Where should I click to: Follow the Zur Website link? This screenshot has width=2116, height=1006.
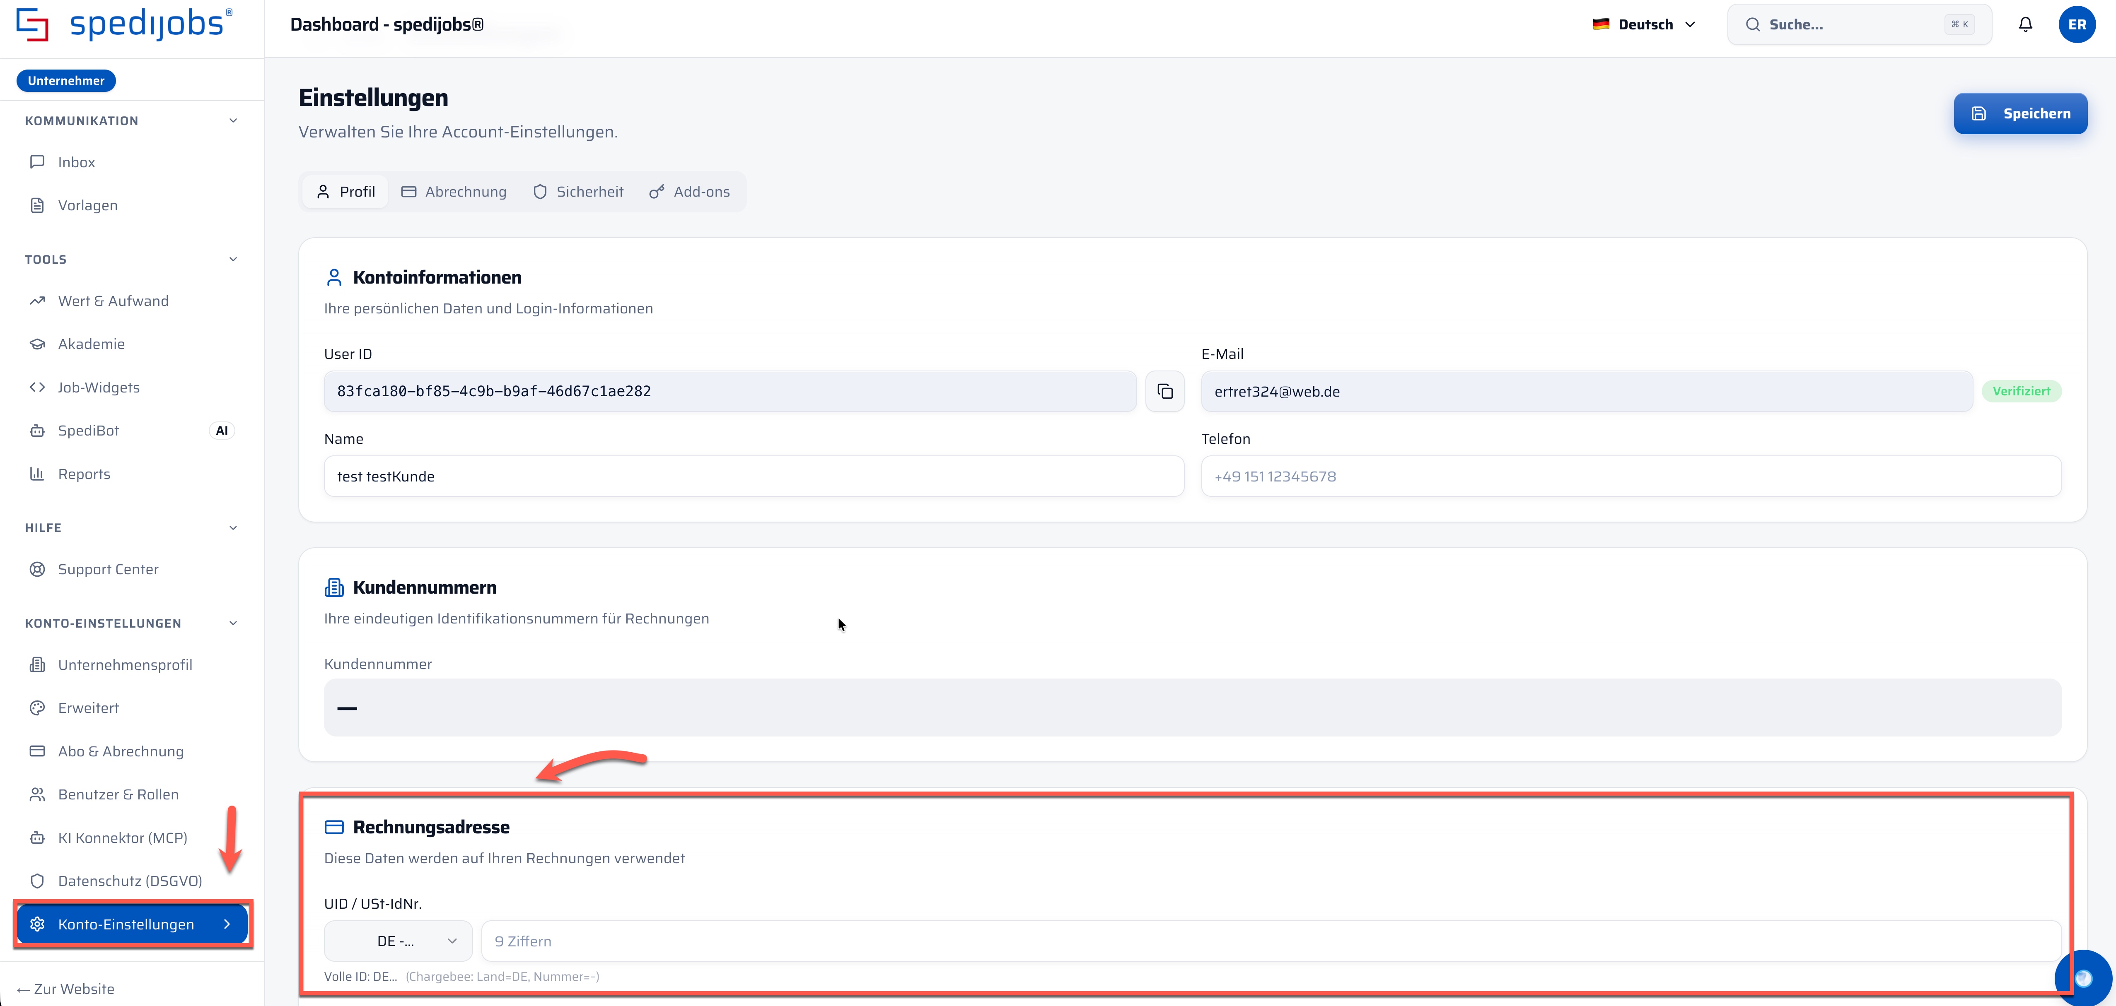tap(66, 989)
